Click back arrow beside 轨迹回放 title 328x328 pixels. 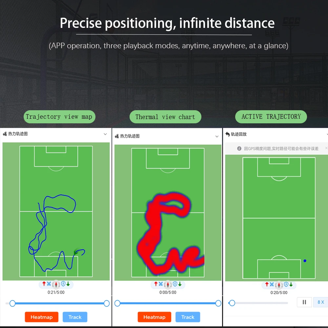pos(228,134)
